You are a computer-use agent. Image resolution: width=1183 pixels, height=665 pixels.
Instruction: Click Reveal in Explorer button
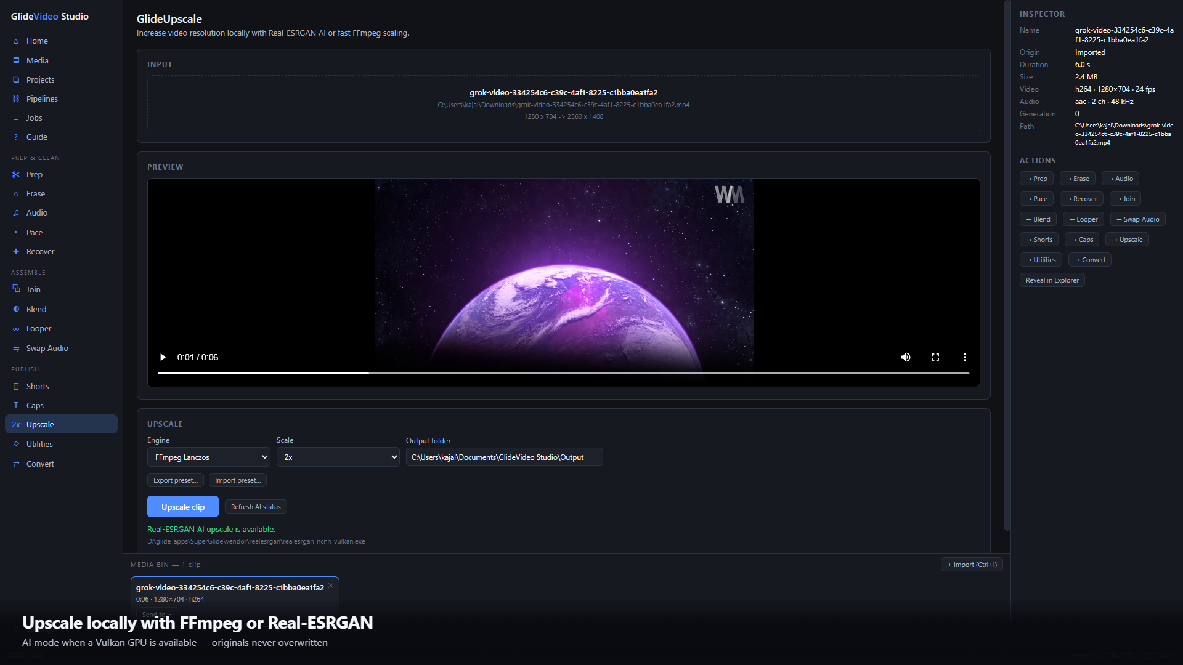(x=1052, y=280)
